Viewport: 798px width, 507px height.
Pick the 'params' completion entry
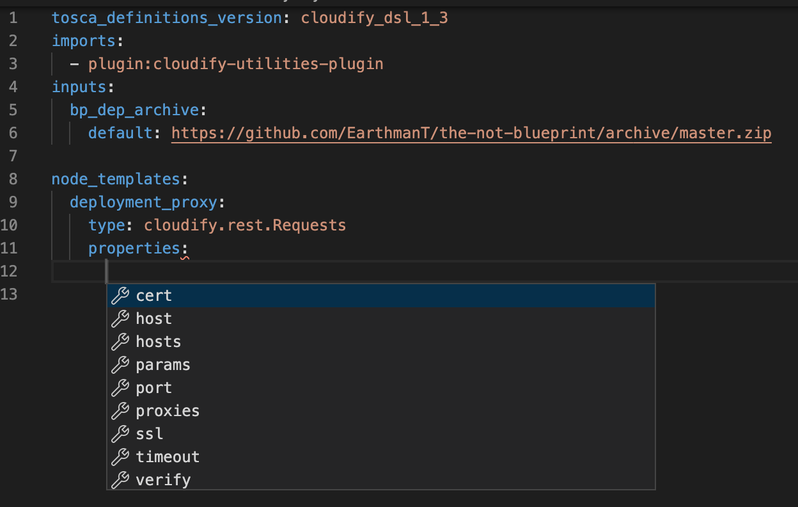click(x=380, y=365)
